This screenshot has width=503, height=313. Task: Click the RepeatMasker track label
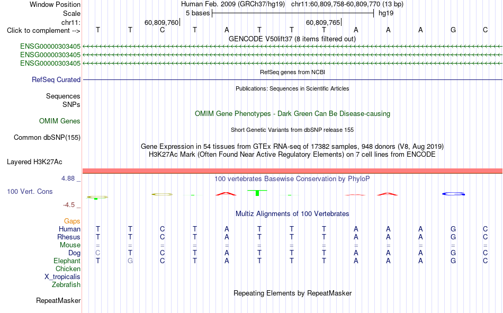(58, 300)
